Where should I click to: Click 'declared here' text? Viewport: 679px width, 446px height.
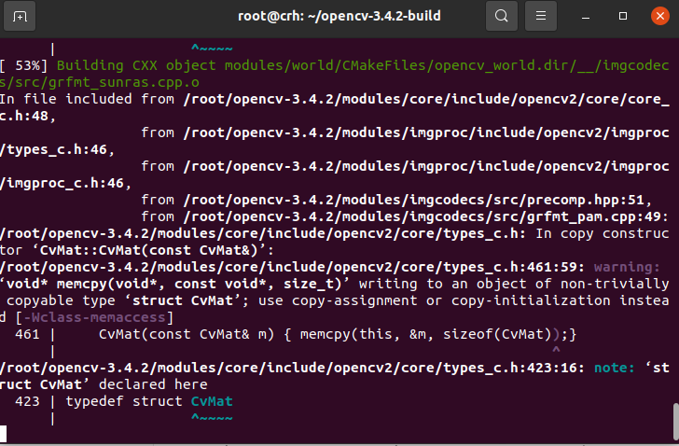pyautogui.click(x=153, y=384)
